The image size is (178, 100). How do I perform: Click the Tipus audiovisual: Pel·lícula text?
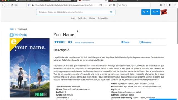(68, 86)
